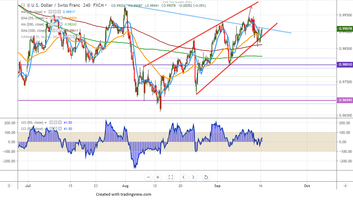This screenshot has height=201, width=353.
Task: Click the MA (200) value 0.98262
Action: [x=71, y=24]
